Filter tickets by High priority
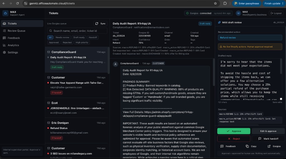This screenshot has width=286, height=159. 82,42
